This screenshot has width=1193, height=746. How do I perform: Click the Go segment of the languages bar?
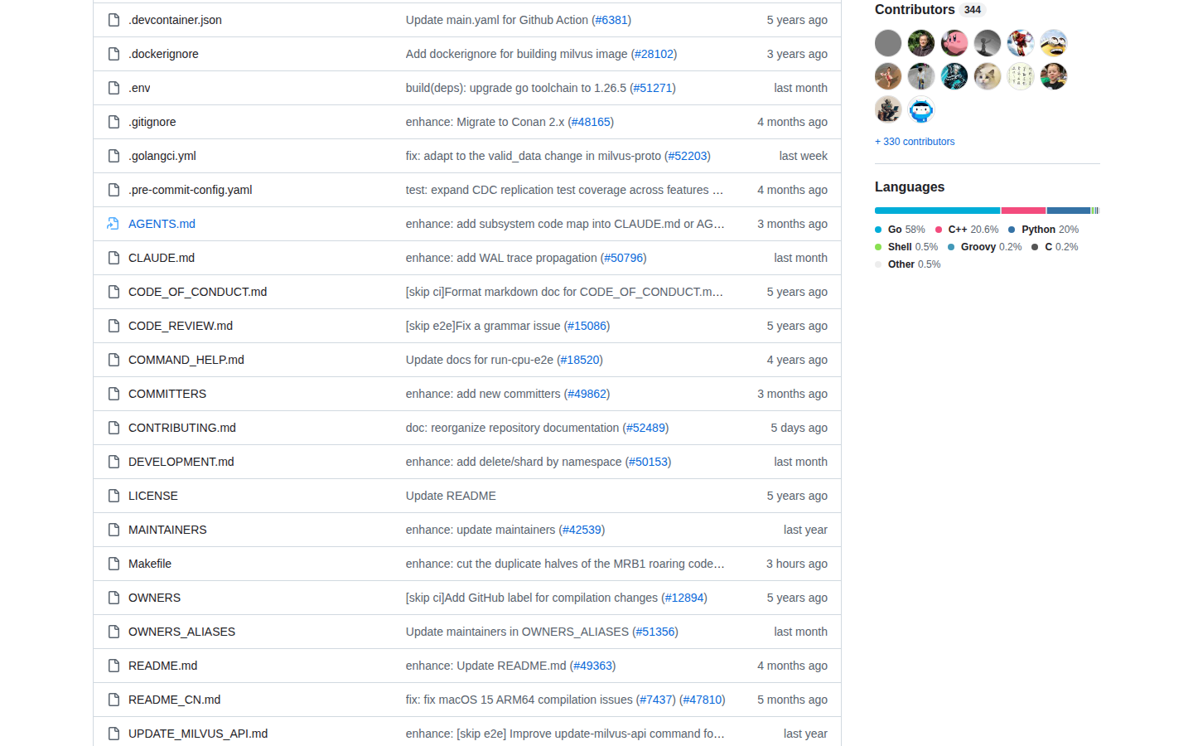pyautogui.click(x=937, y=211)
